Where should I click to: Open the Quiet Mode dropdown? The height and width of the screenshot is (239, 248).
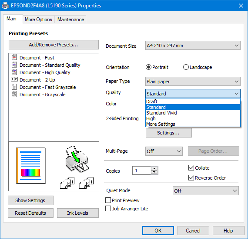tap(206, 190)
